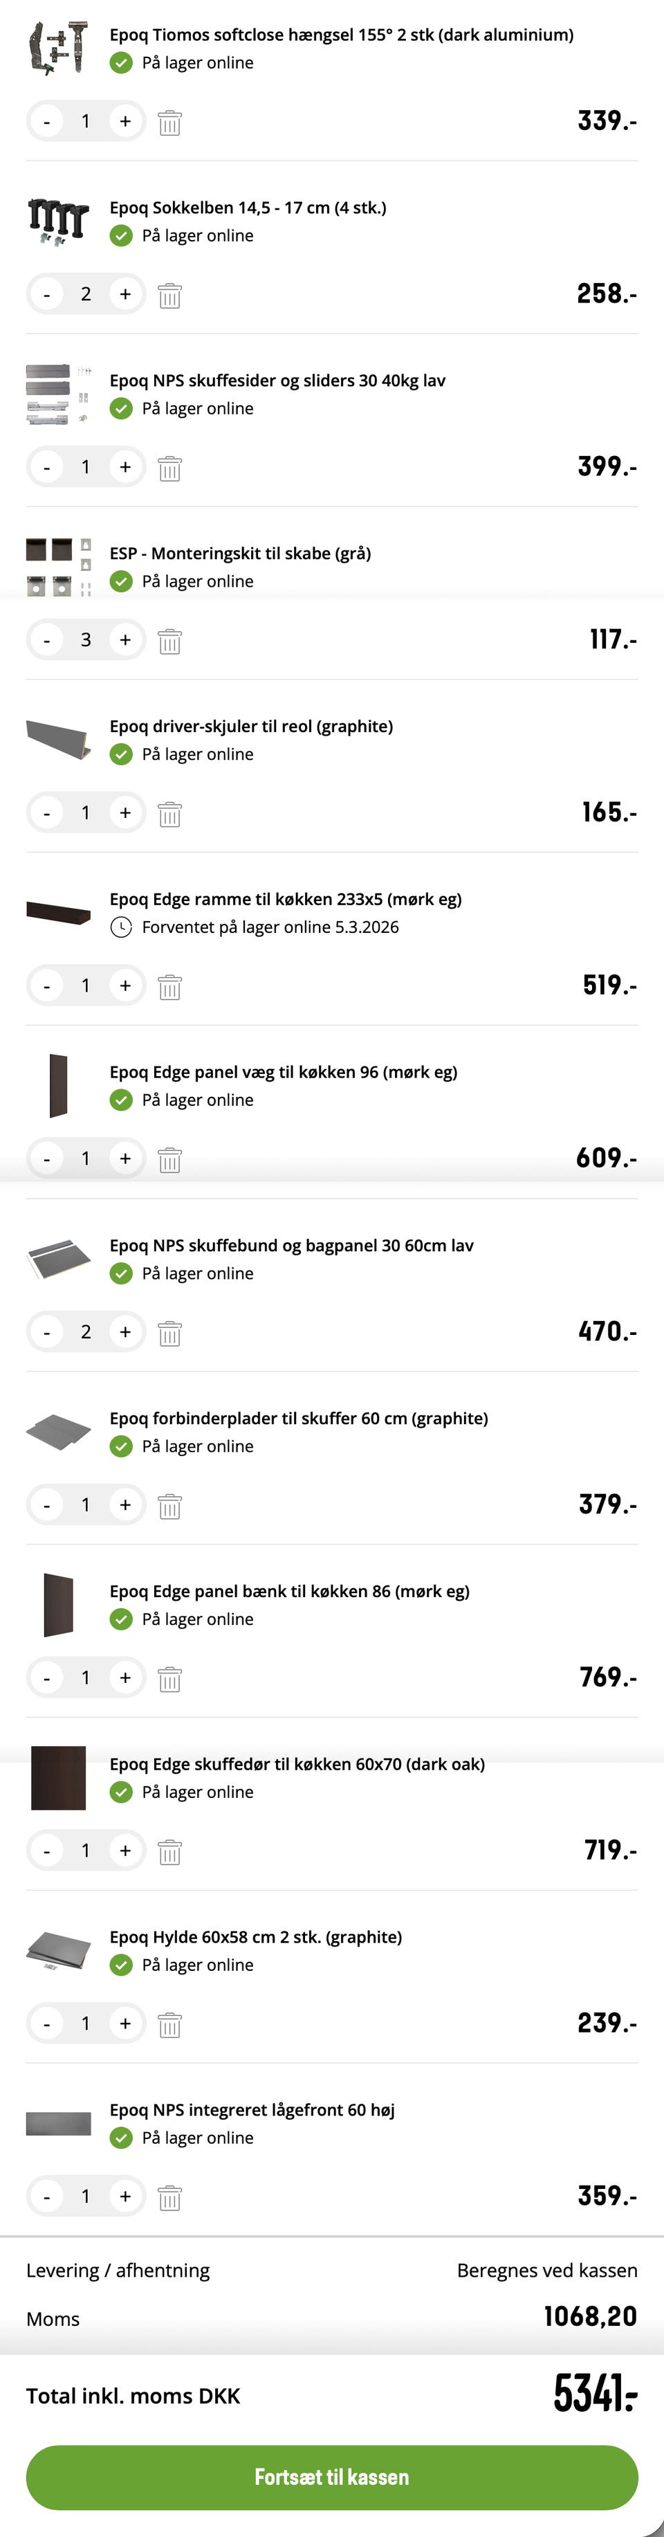Increase quantity of Epoq driver-skjuler

[x=125, y=814]
